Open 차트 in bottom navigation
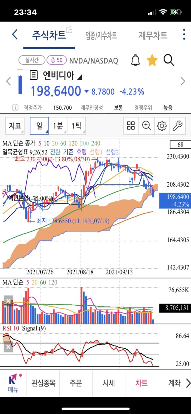This screenshot has height=414, width=191. [141, 383]
